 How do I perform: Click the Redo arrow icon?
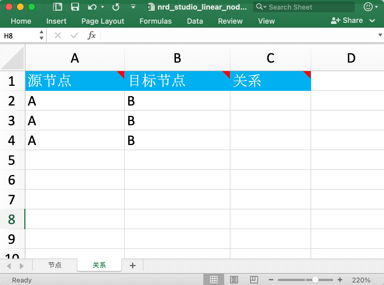point(116,7)
